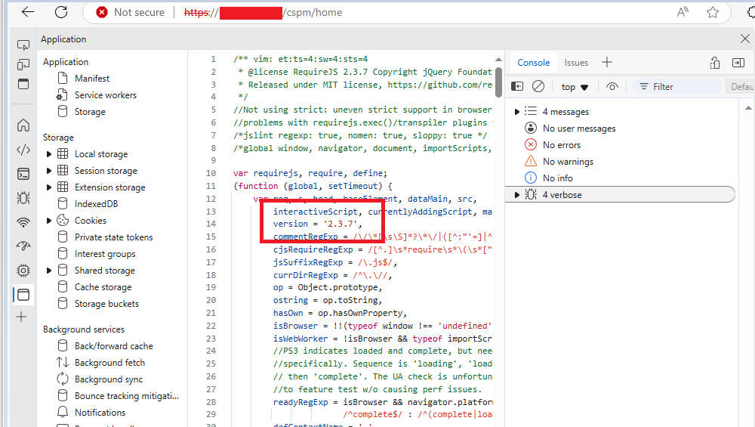Open Service workers in the Application list
The width and height of the screenshot is (755, 427).
[x=105, y=95]
